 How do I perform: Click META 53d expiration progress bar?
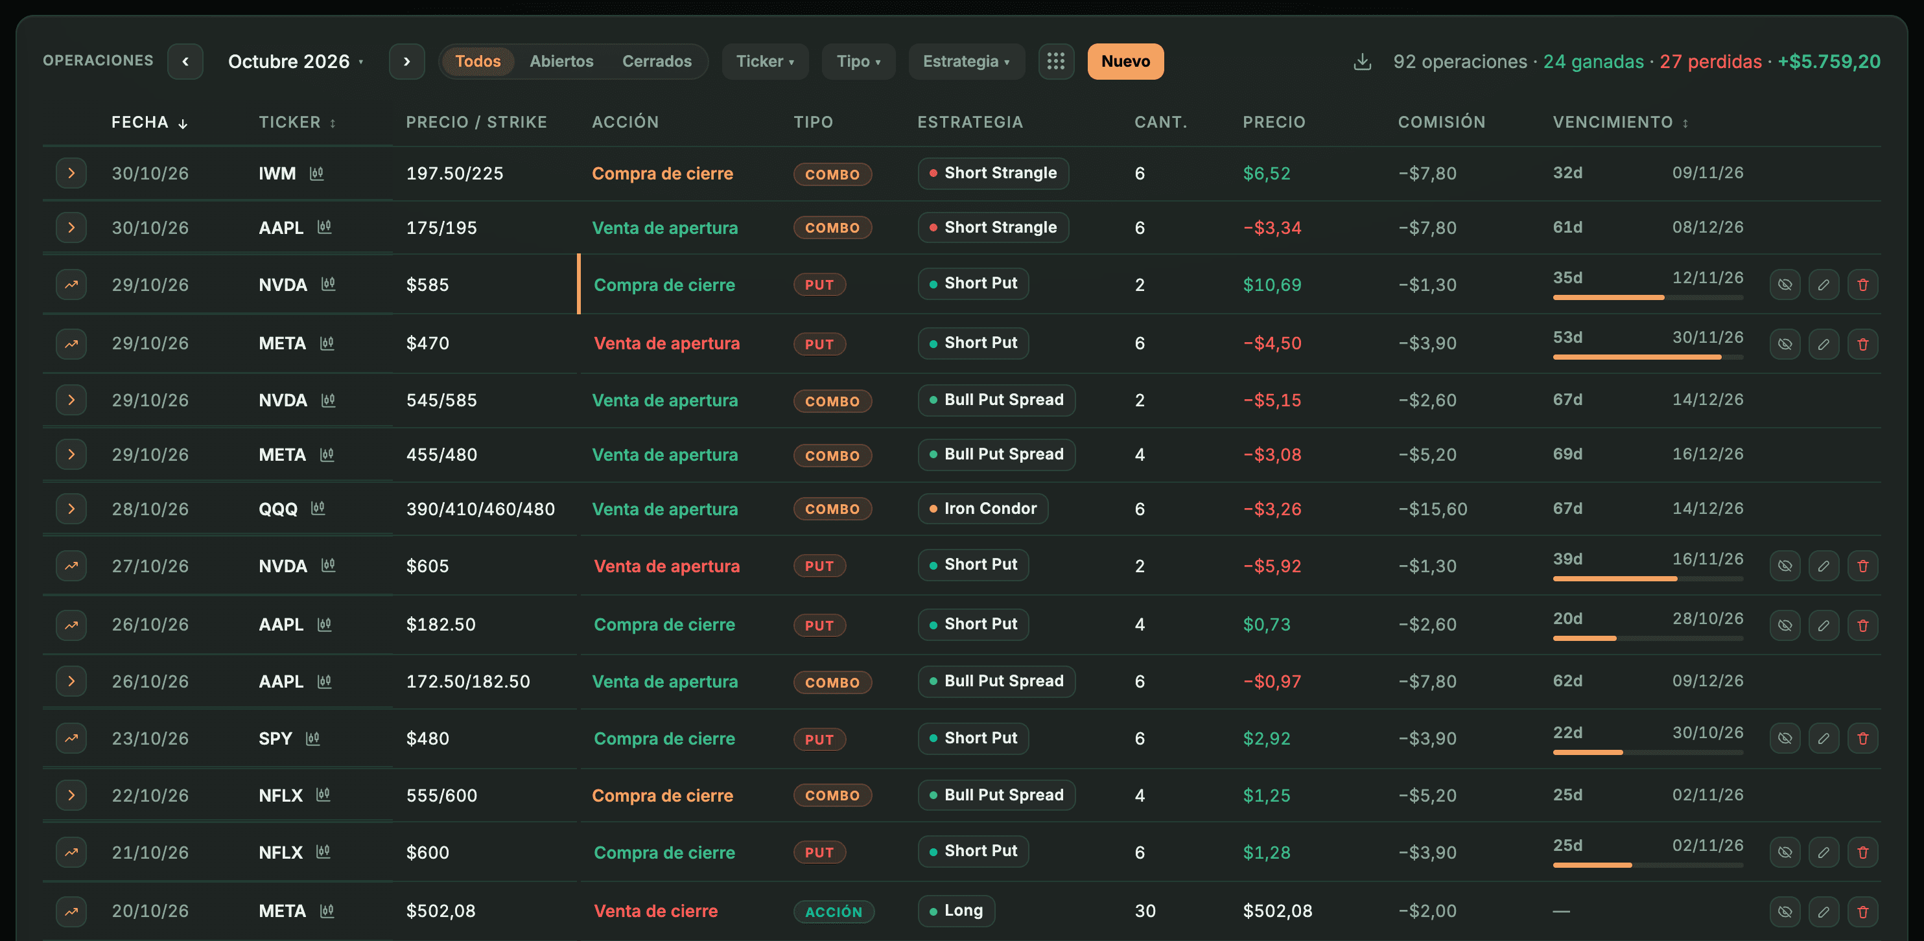click(1648, 357)
